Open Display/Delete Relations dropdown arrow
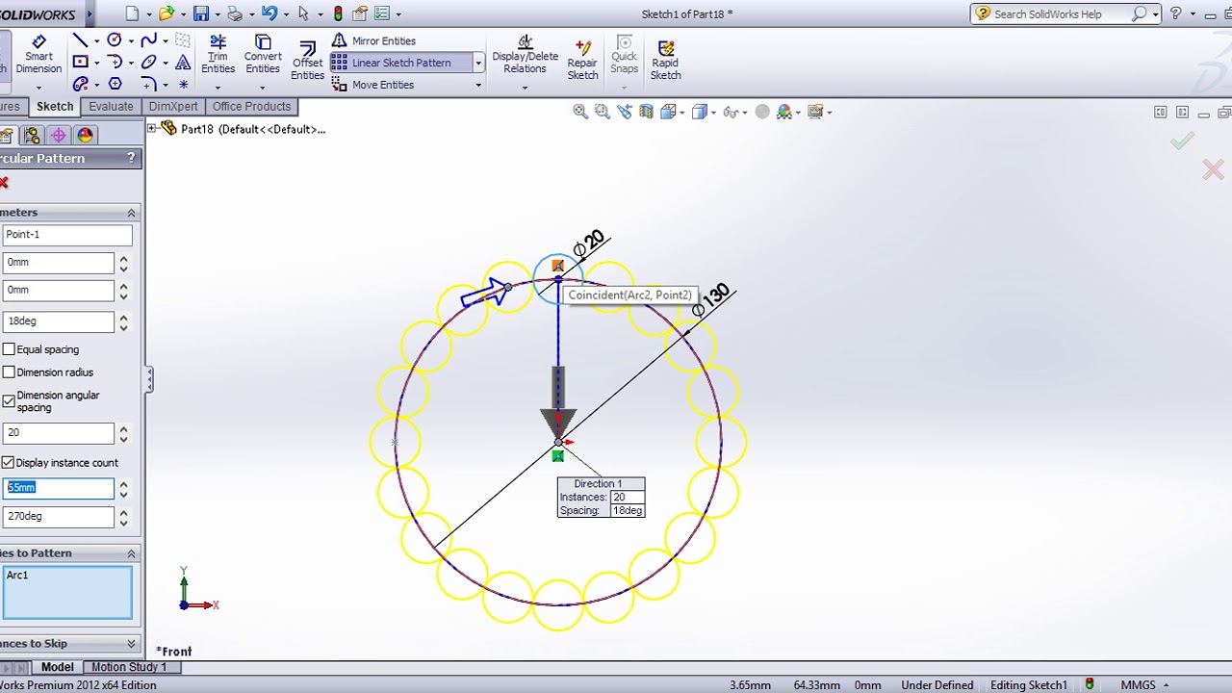The width and height of the screenshot is (1232, 693). [x=525, y=88]
